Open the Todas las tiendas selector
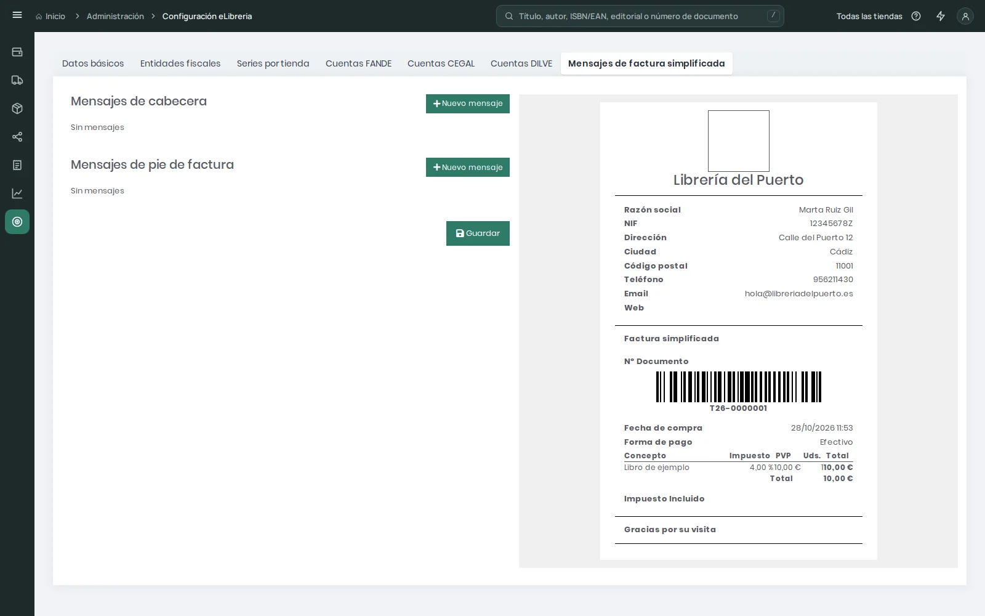985x616 pixels. (869, 16)
